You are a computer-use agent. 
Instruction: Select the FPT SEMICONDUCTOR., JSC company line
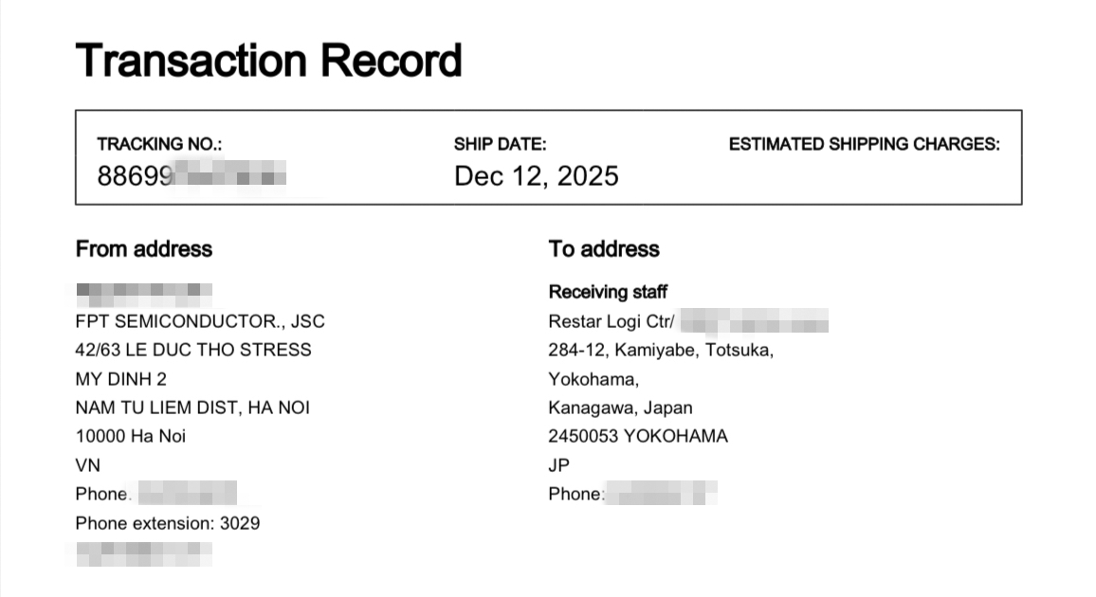pyautogui.click(x=199, y=321)
